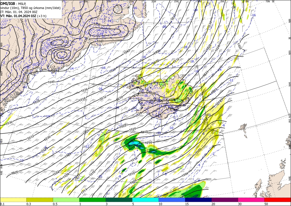Screen dimensions: 291x206
Task: Click the '64N' latitude label
Action: [x=289, y=84]
